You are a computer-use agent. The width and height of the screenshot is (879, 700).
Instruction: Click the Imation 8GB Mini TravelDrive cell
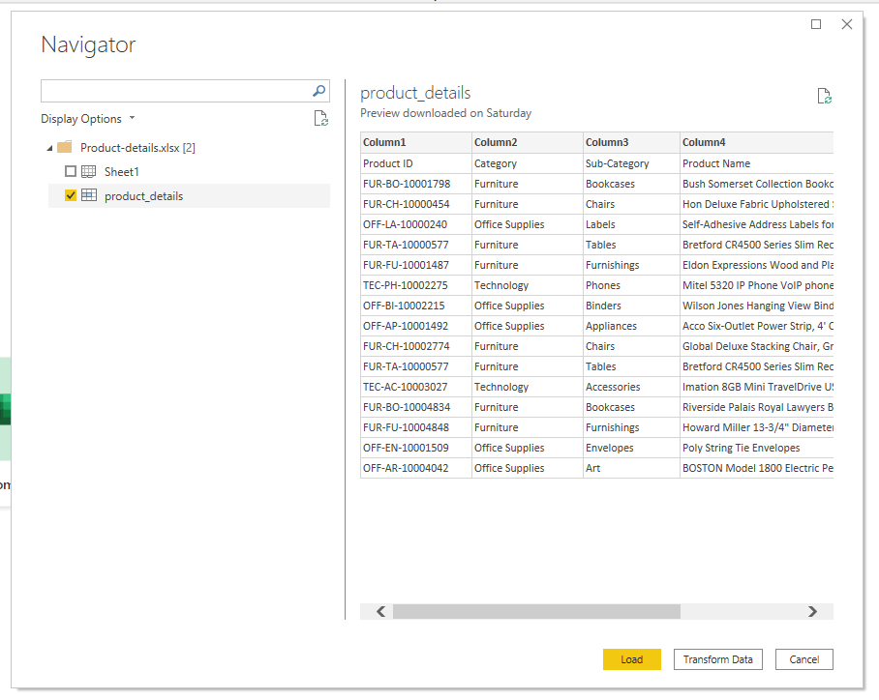click(x=757, y=387)
